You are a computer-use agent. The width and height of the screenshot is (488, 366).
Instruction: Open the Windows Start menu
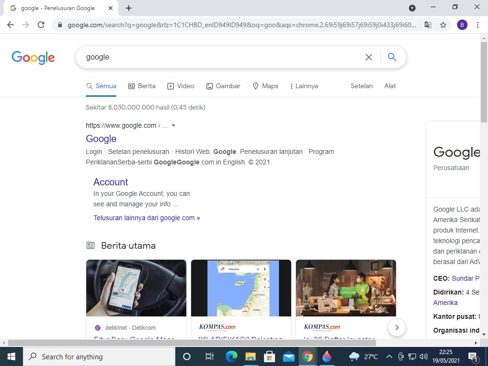(11, 356)
